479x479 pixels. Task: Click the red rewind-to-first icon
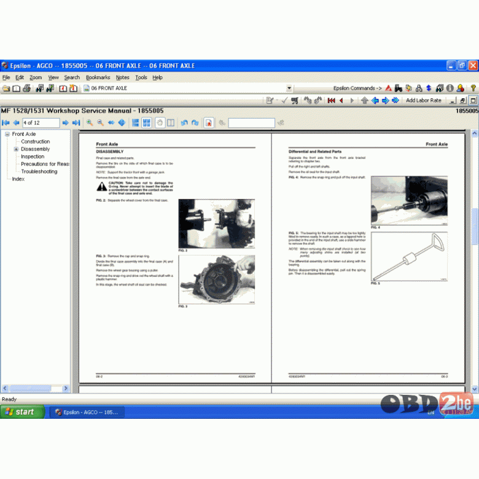pos(332,101)
